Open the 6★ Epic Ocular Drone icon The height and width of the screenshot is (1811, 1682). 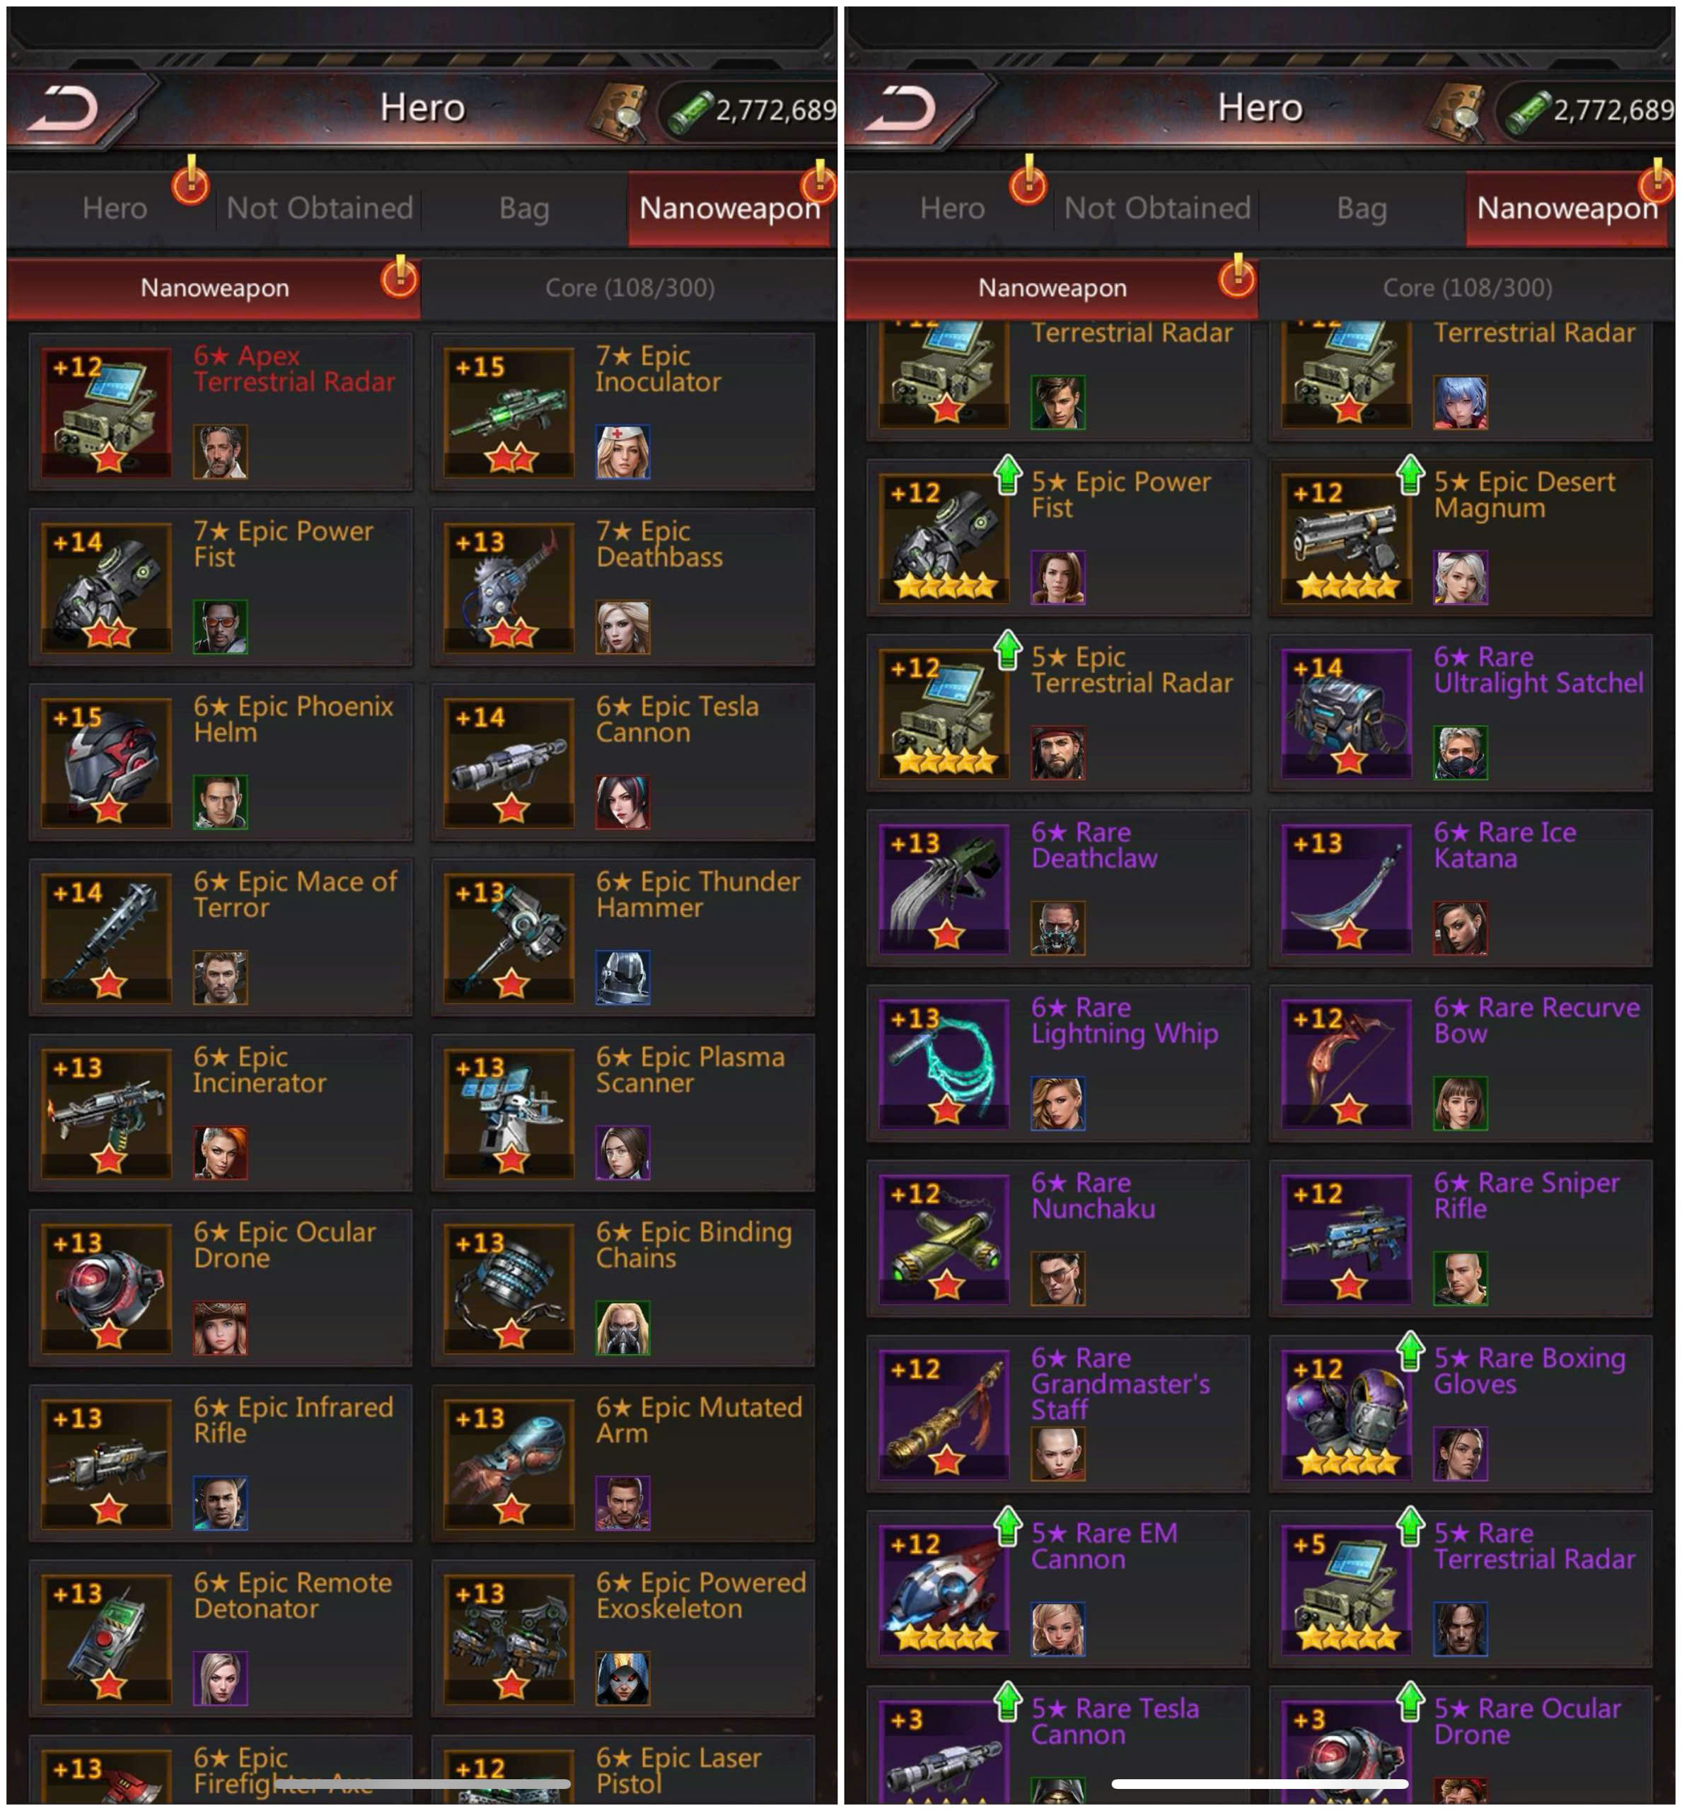coord(108,1288)
